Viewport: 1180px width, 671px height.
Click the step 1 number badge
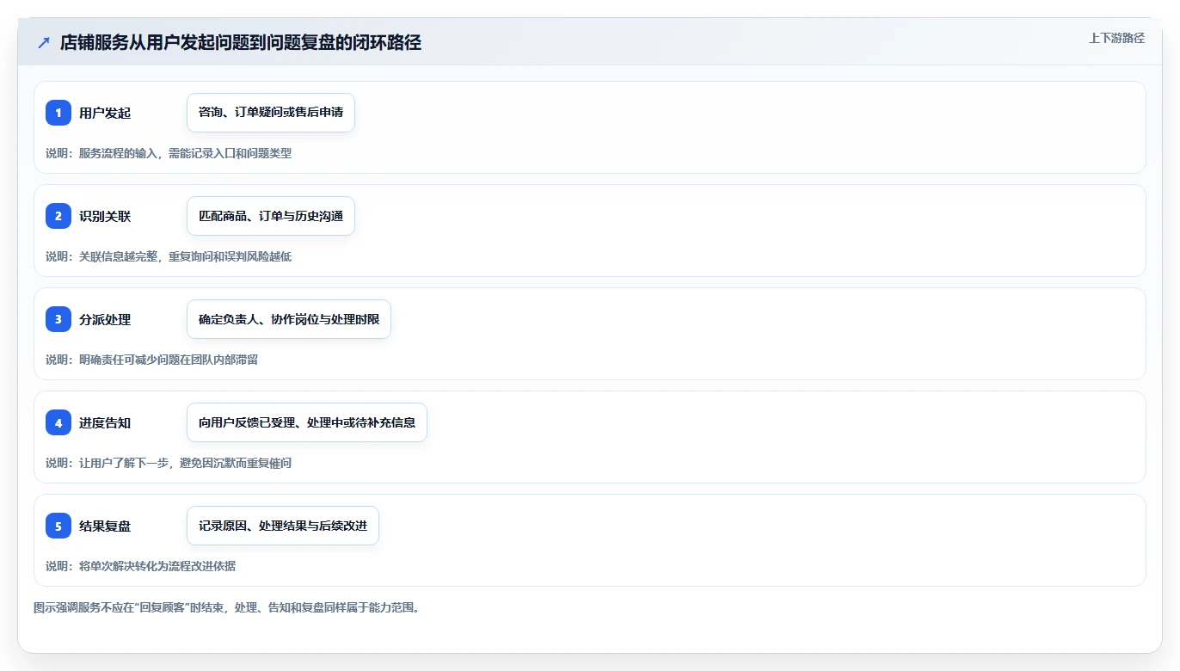[58, 113]
